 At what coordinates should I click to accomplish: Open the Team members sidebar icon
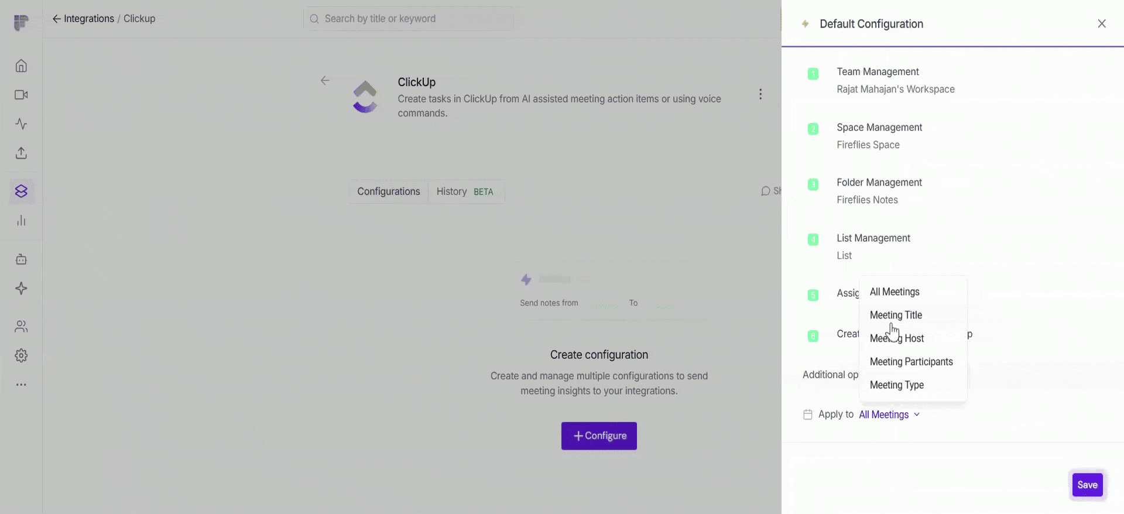coord(21,327)
